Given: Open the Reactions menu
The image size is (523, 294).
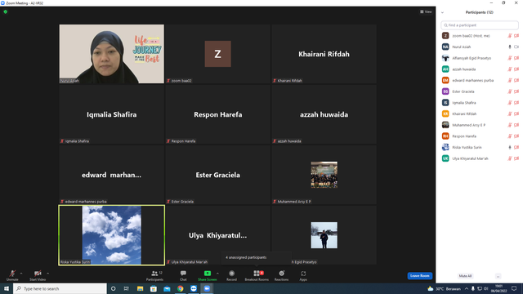Looking at the screenshot, I should point(281,275).
